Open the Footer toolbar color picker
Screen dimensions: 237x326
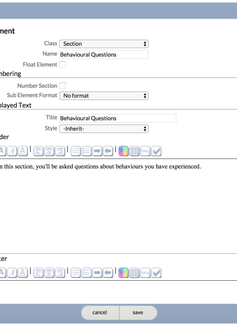pyautogui.click(x=123, y=273)
